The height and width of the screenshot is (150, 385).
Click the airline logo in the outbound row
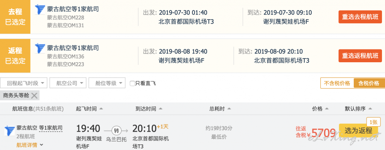tap(40, 9)
